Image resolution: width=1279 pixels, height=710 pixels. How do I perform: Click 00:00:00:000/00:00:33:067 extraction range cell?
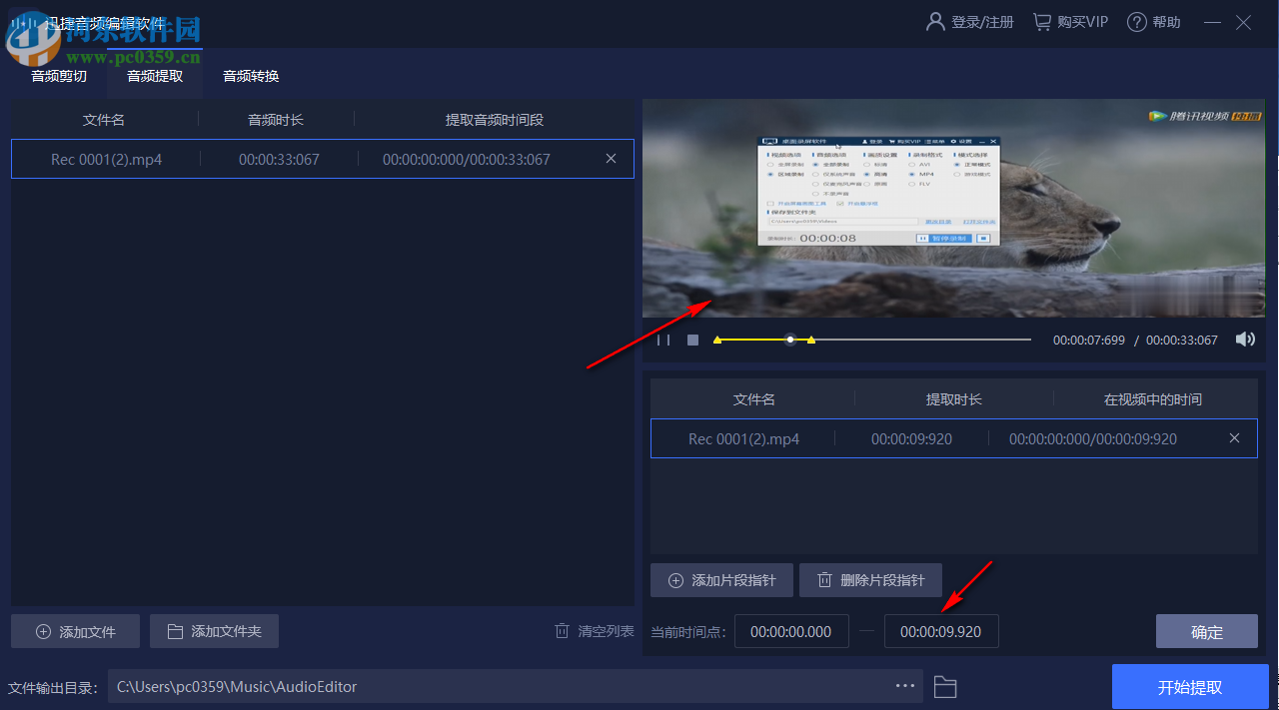pos(467,159)
